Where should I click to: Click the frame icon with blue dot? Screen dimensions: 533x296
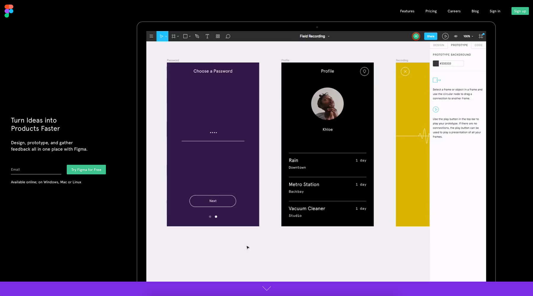[x=481, y=36]
